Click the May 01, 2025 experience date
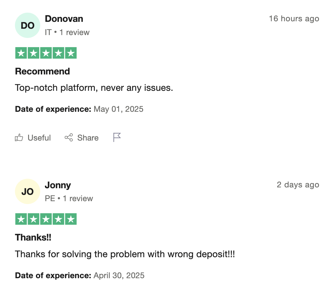Image resolution: width=331 pixels, height=296 pixels. click(118, 109)
